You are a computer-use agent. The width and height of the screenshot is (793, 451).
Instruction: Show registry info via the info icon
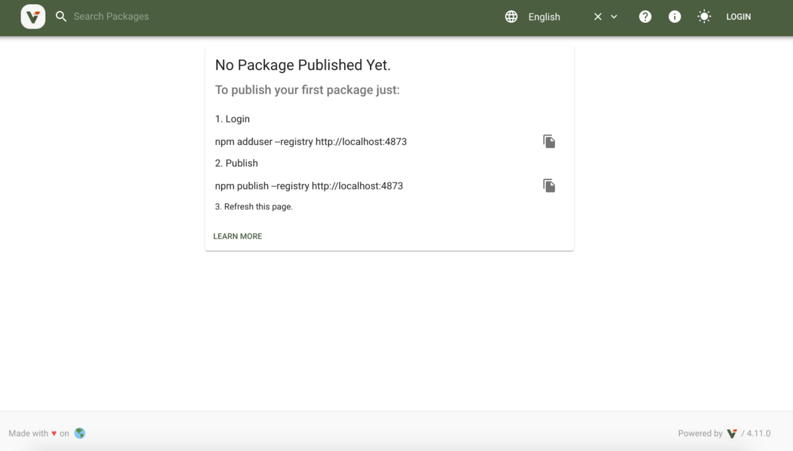coord(674,16)
